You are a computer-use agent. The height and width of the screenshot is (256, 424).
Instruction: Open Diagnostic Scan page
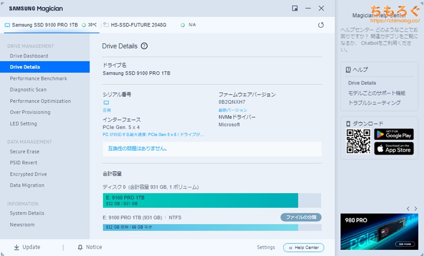[28, 89]
